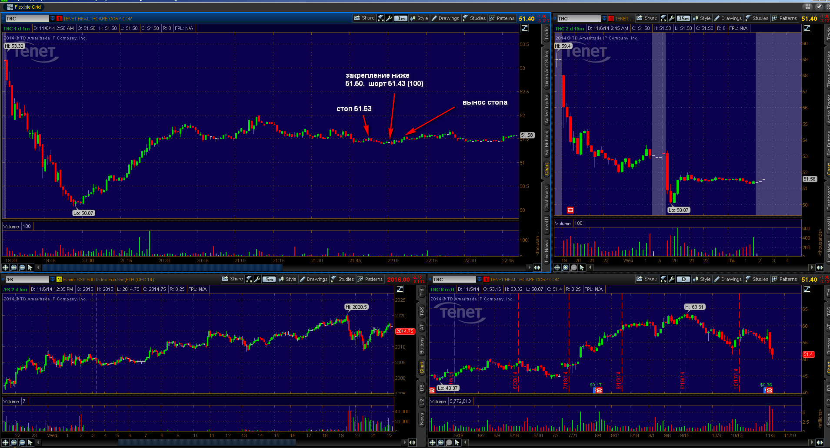Click the yellow link number 2 beside /ES symbol

pyautogui.click(x=60, y=280)
